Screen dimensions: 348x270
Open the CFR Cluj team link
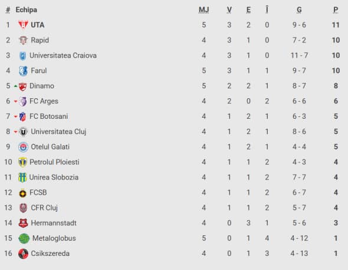coord(44,208)
